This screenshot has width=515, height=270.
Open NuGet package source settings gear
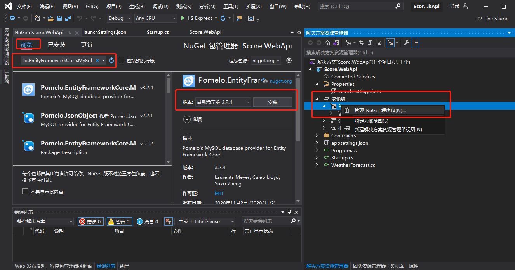tap(289, 61)
